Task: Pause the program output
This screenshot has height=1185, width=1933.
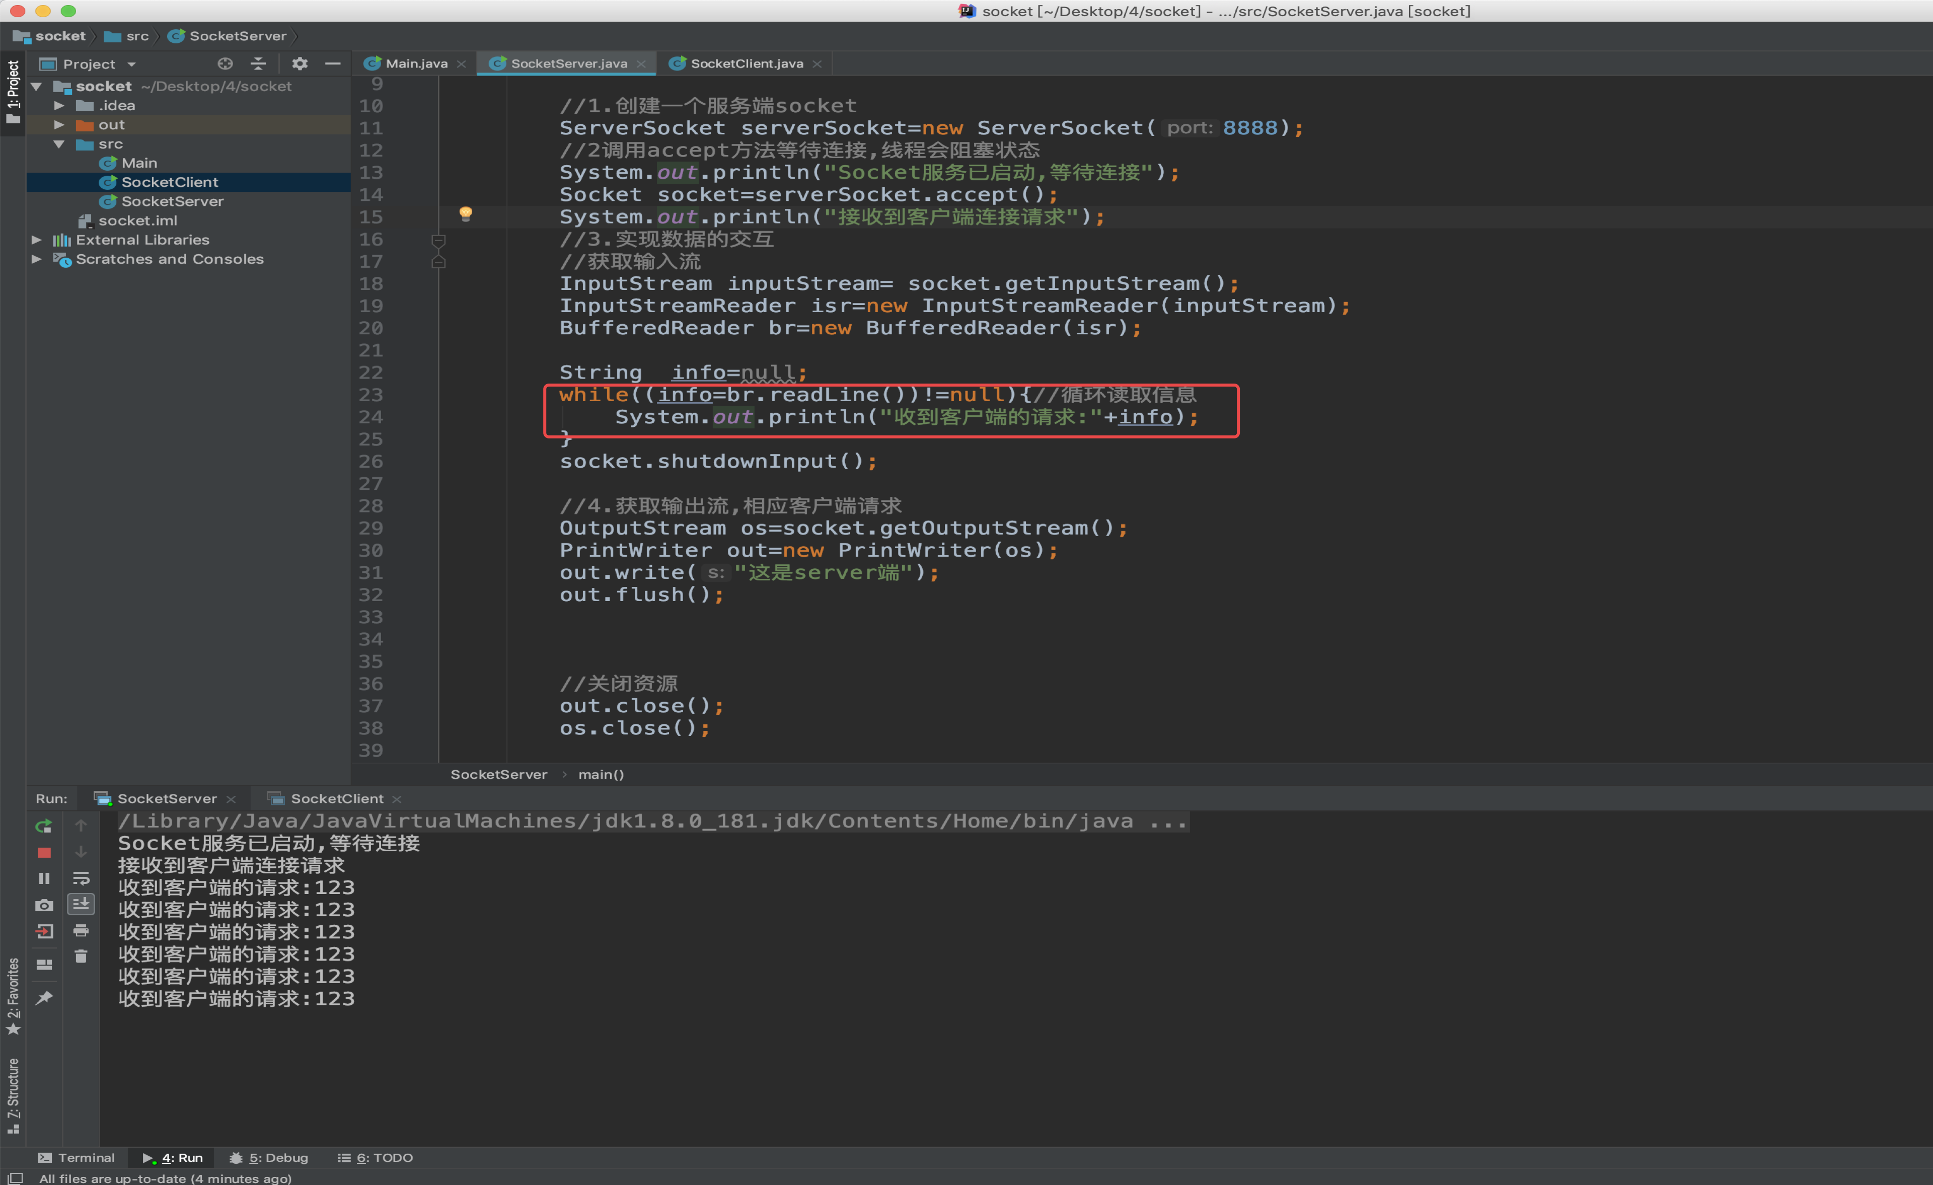Action: [44, 878]
